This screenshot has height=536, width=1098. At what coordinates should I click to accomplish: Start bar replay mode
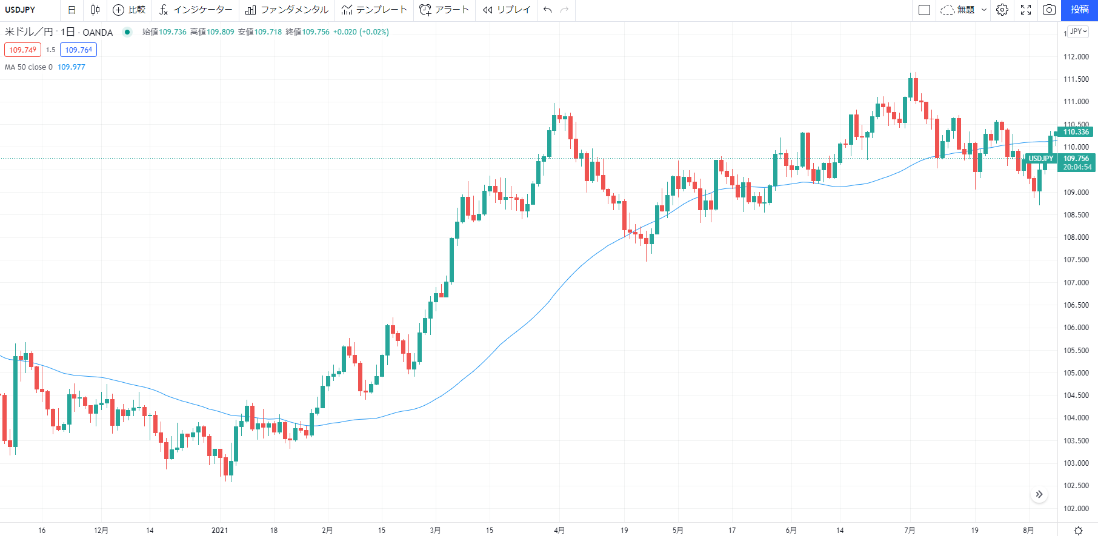[x=507, y=10]
